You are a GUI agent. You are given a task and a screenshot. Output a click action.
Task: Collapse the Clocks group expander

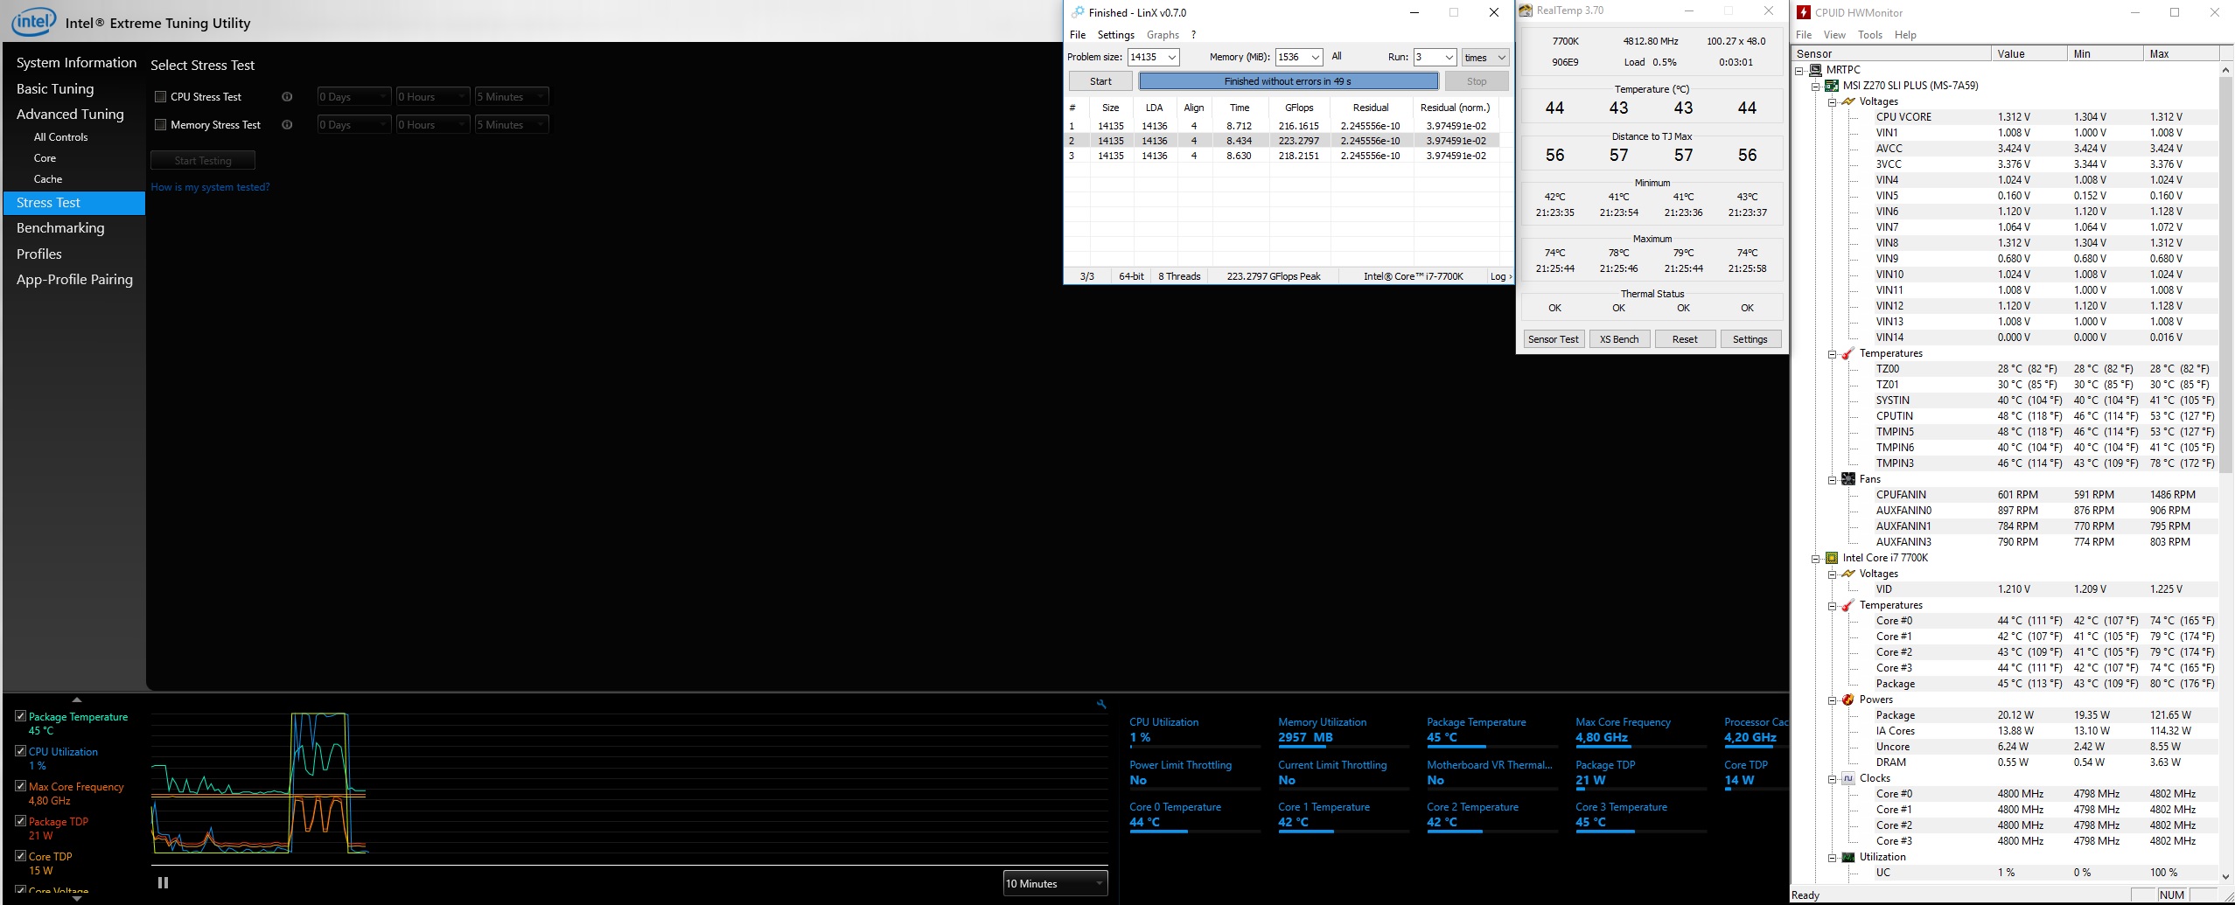point(1832,778)
